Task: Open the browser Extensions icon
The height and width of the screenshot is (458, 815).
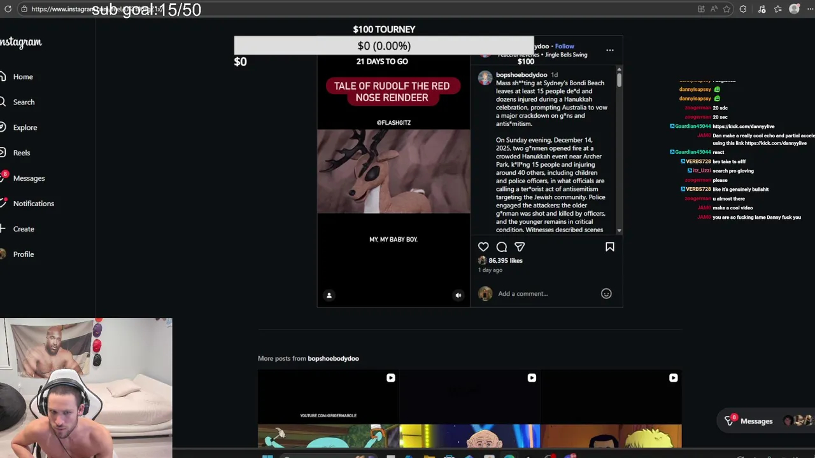Action: coord(743,9)
